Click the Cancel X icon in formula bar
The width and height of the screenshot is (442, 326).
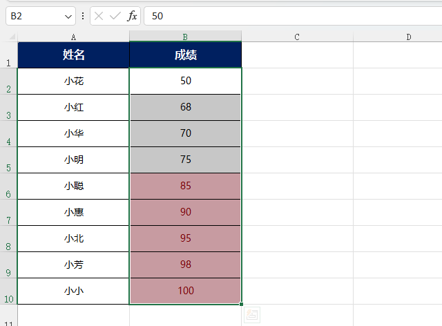(99, 16)
